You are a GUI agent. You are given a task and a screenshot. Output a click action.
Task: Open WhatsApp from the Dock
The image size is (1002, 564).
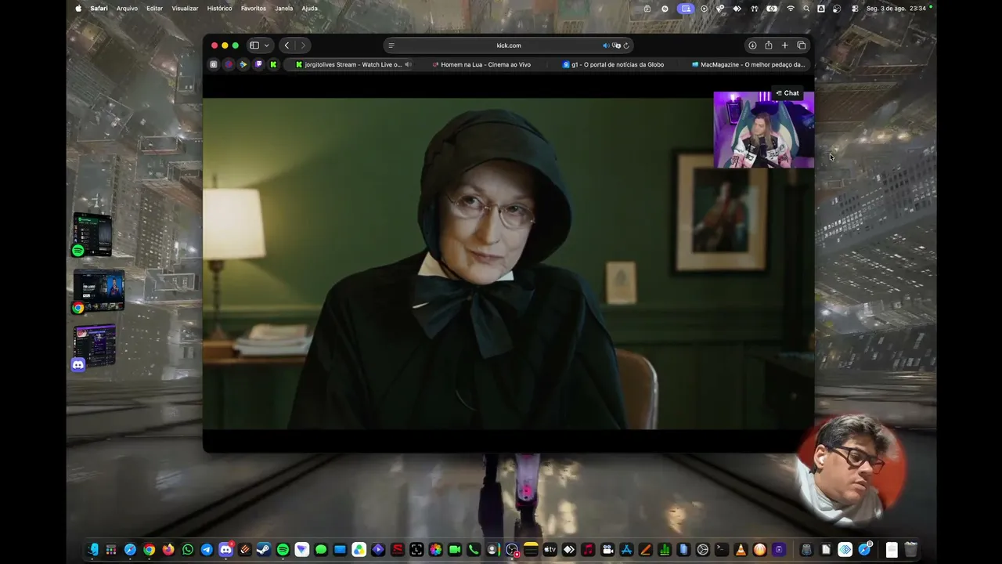(x=188, y=550)
